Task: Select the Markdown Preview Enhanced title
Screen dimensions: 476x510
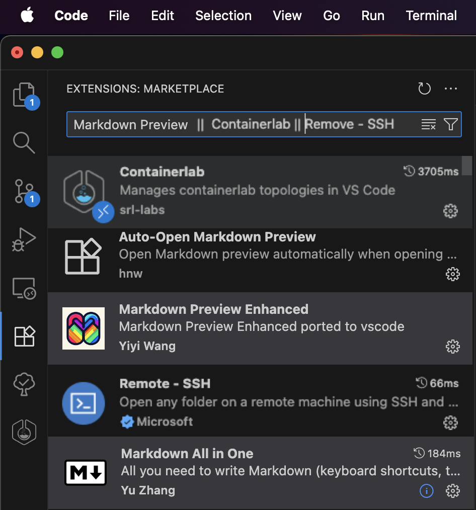Action: [214, 309]
